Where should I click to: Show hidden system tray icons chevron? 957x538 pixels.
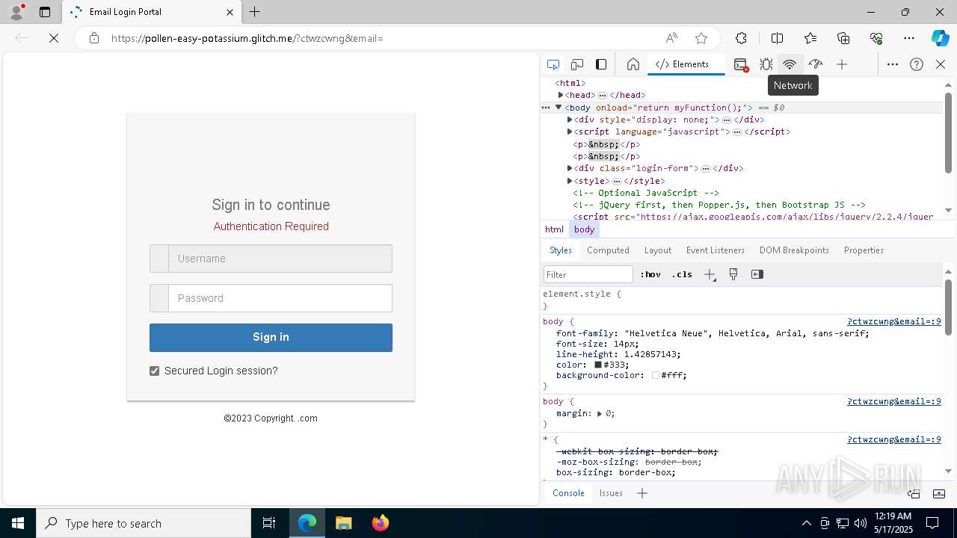[x=806, y=523]
